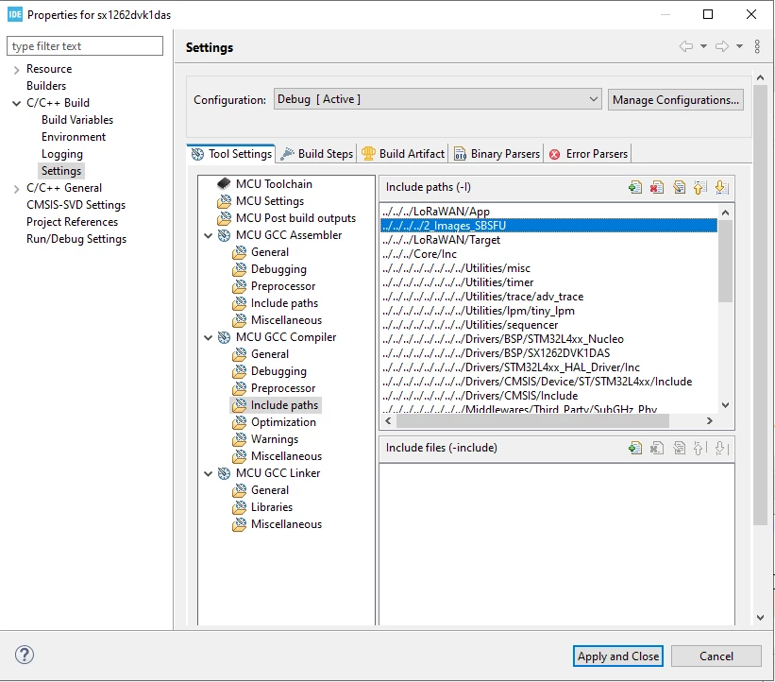Switch to the Binary Parsers tab
Viewport: 775px width, 682px height.
click(497, 154)
